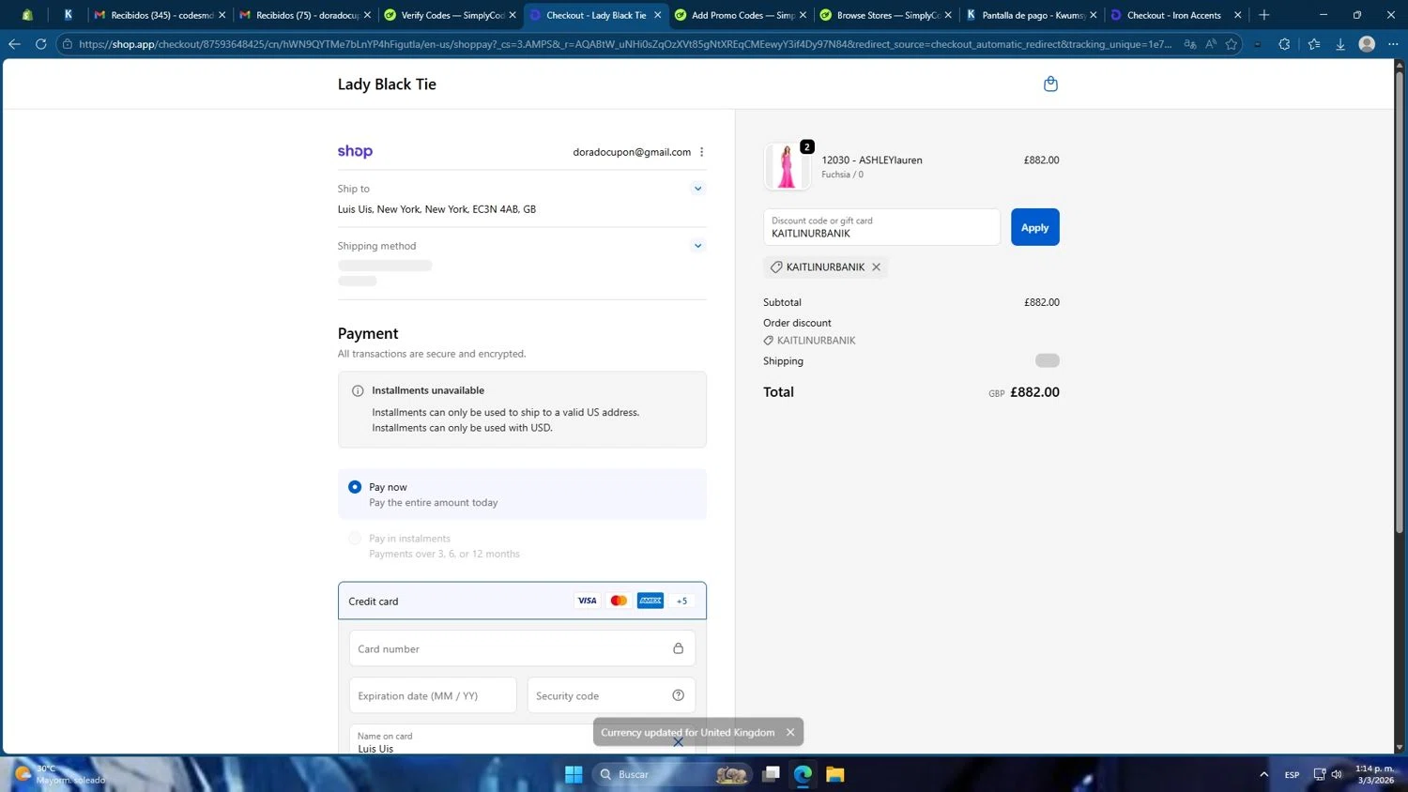Add page to favorites star icon
Screen dimensions: 1408x792
pyautogui.click(x=1232, y=44)
